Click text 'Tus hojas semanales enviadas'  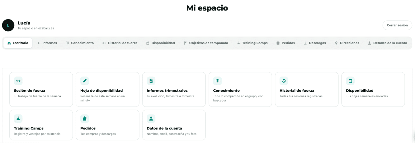click(367, 96)
